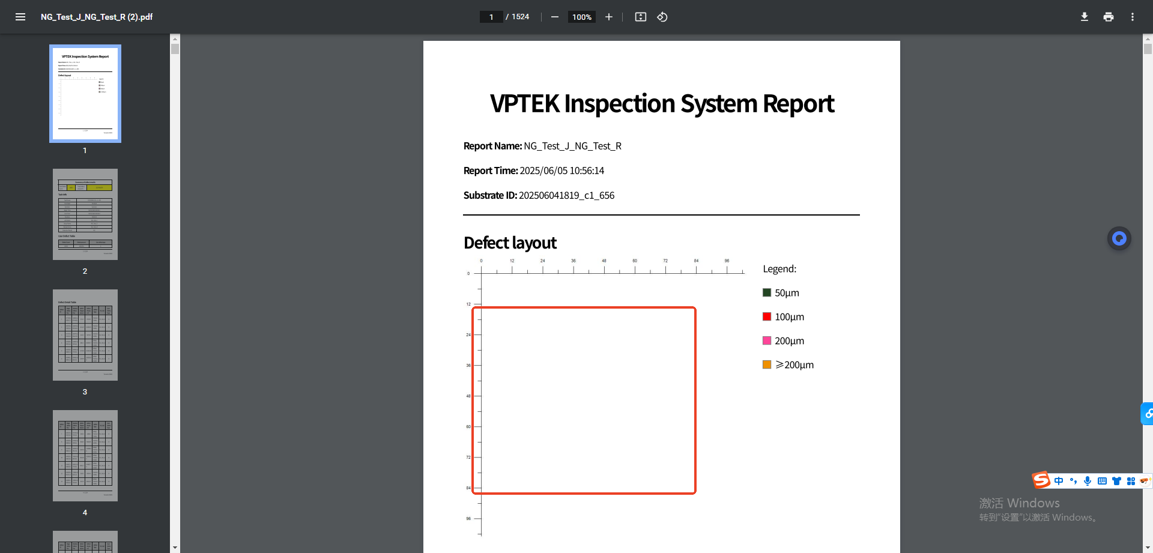Click the main document scrollbar up arrow
Viewport: 1153px width, 553px height.
[x=1148, y=38]
